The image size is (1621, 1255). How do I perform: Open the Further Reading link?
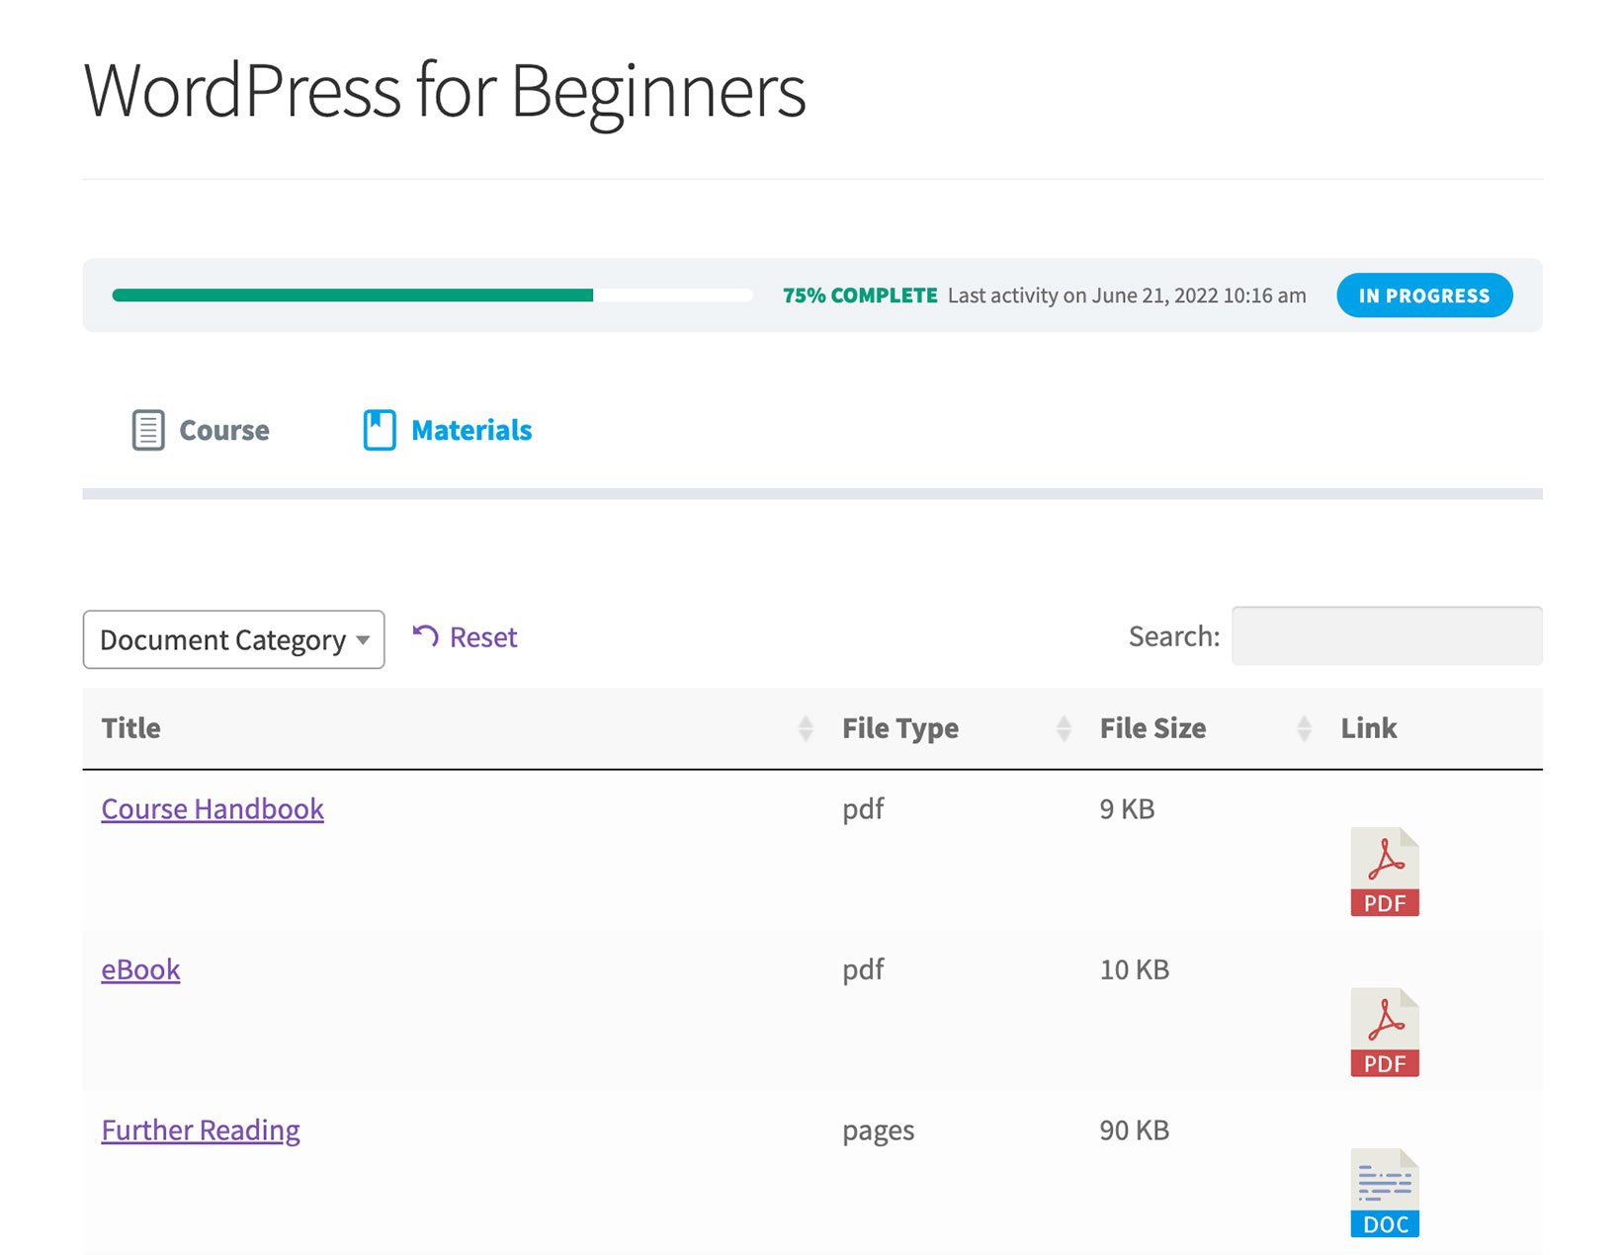(x=201, y=1129)
